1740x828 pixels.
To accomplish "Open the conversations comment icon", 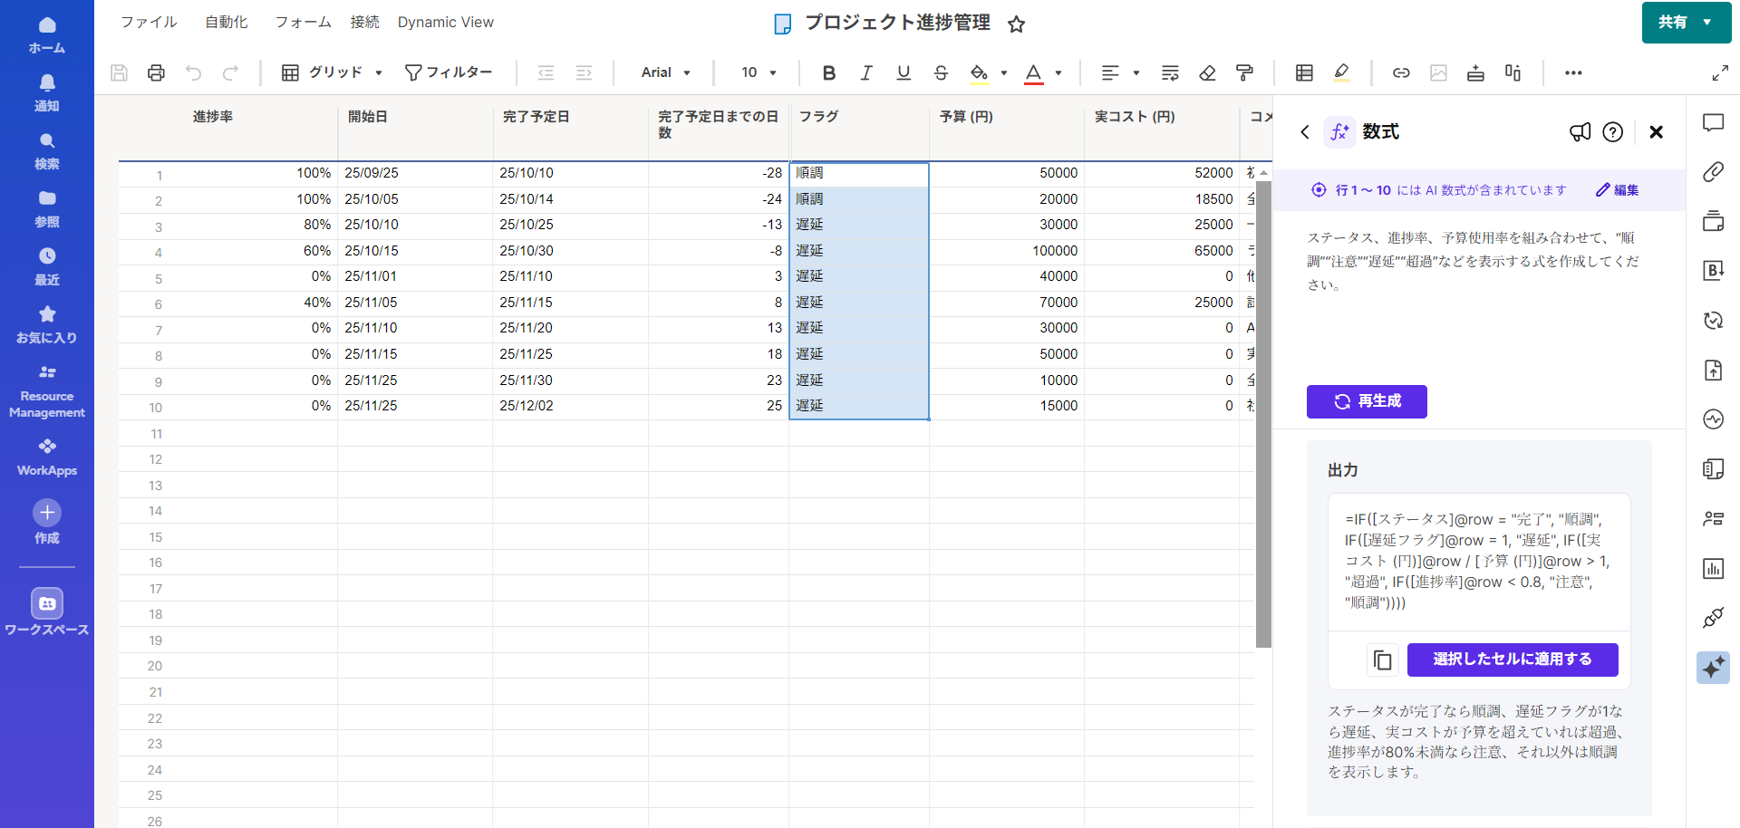I will (1713, 123).
